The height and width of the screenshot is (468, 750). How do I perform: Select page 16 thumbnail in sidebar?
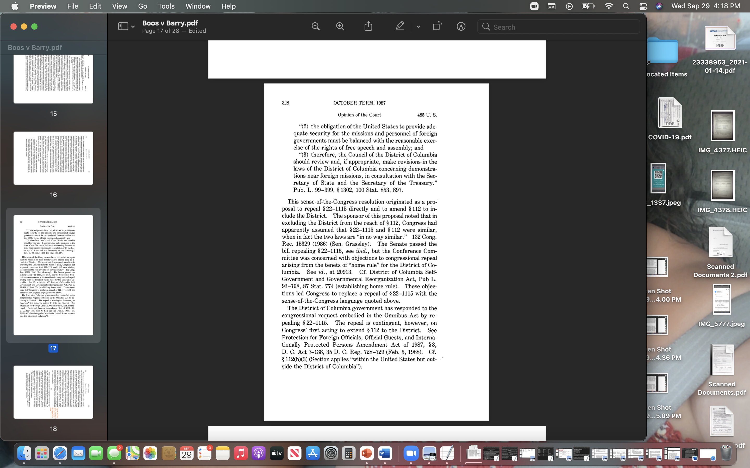pos(53,158)
